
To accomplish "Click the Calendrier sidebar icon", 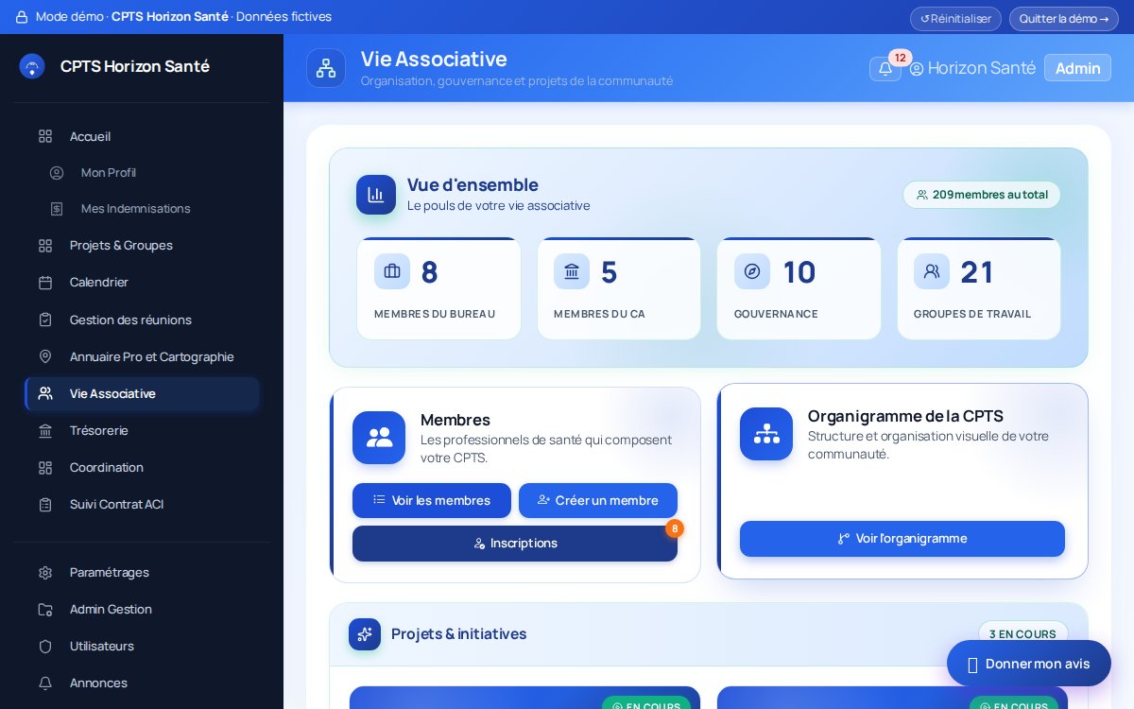I will click(45, 283).
